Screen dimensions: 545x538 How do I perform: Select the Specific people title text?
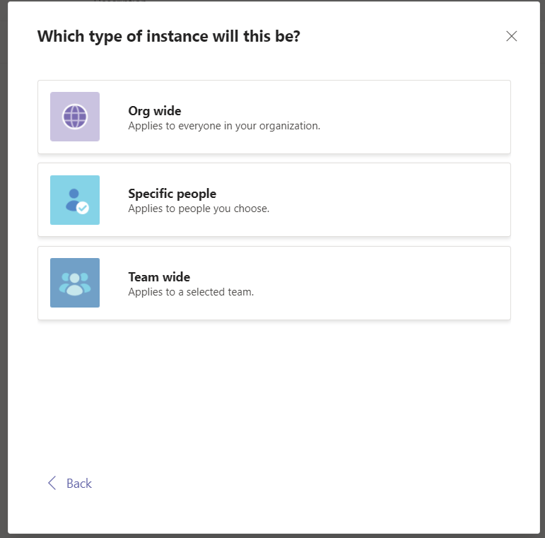172,194
